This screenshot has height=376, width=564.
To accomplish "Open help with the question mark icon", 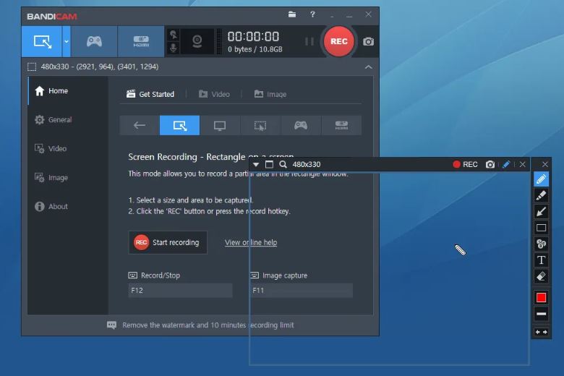I will point(312,14).
